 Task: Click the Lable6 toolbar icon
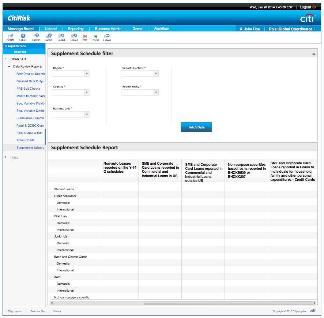tap(107, 36)
